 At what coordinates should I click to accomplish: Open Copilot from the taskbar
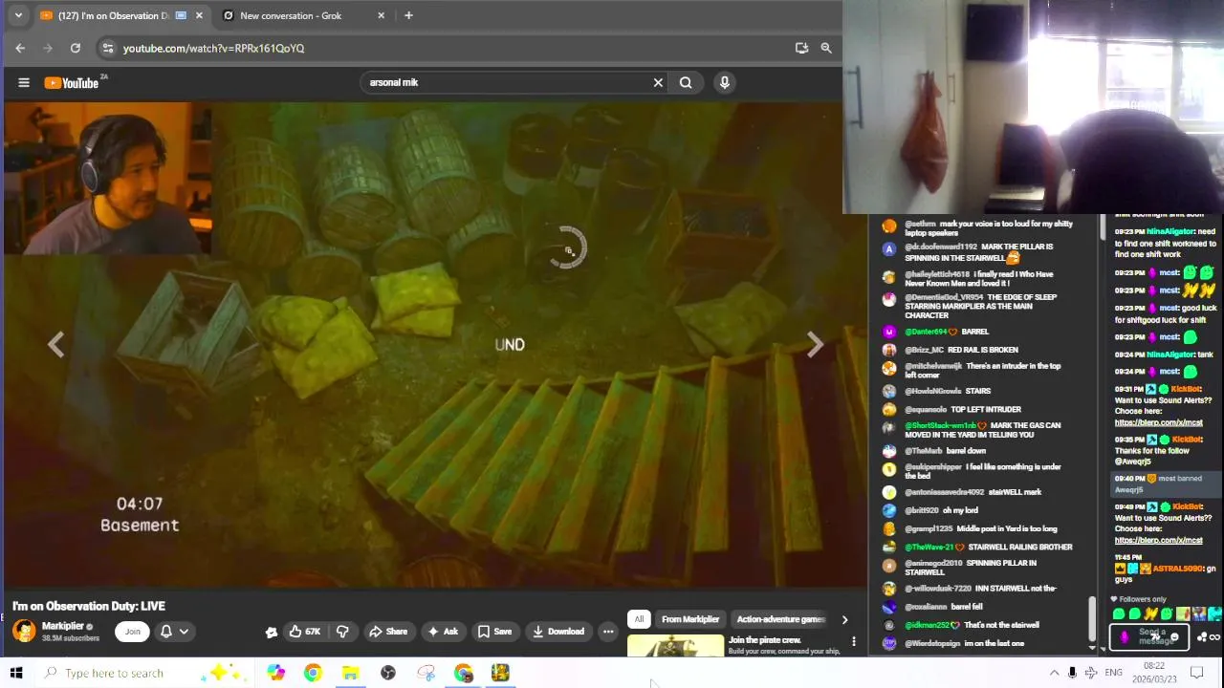(x=275, y=673)
